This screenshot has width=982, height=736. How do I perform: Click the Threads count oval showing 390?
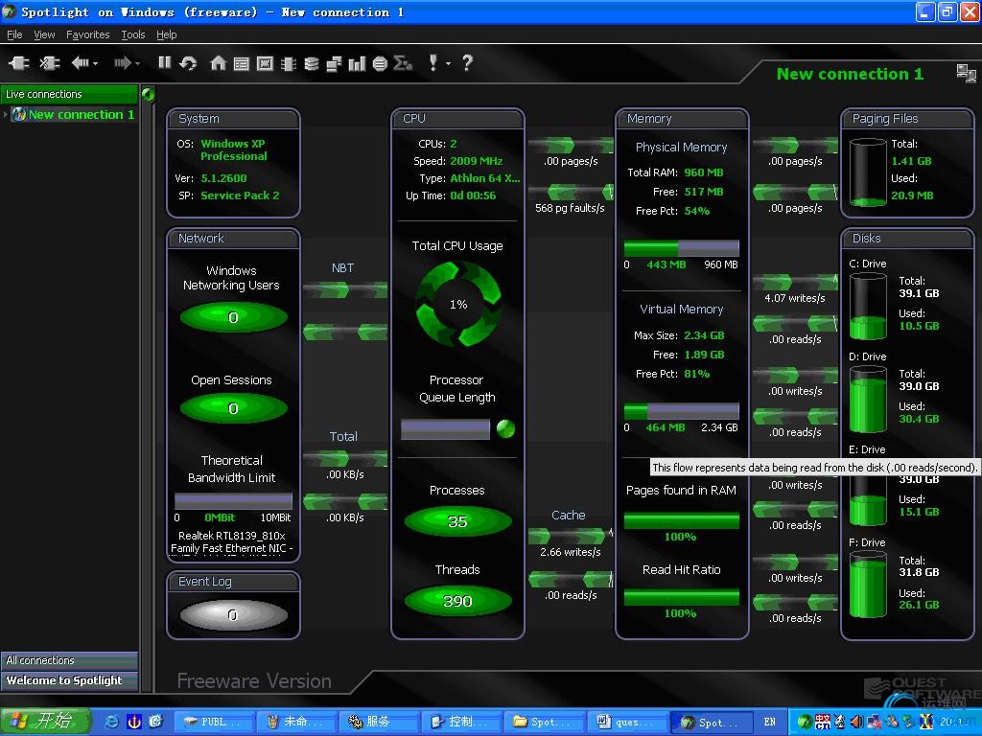[457, 601]
